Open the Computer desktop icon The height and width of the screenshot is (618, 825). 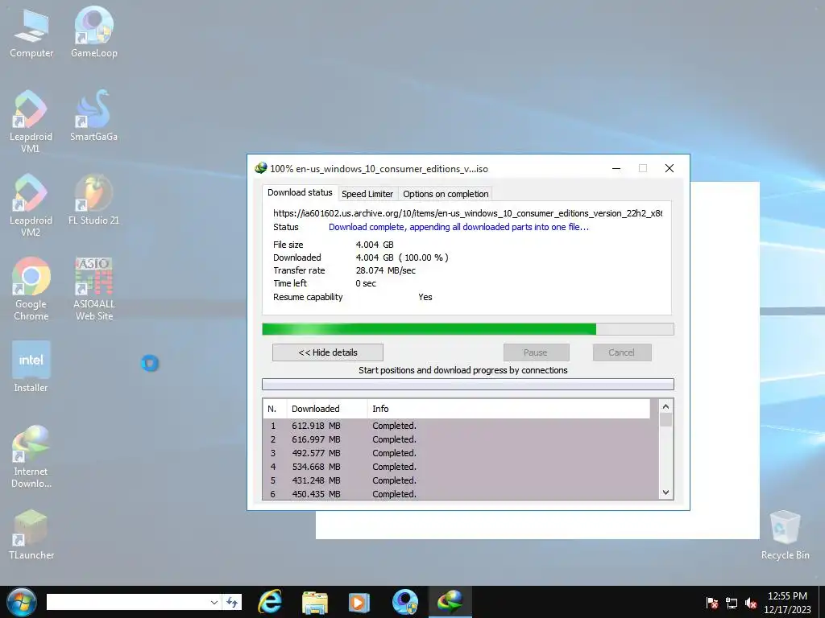click(31, 33)
